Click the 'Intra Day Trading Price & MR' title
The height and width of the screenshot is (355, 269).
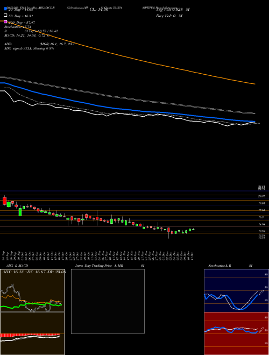(x=99, y=266)
